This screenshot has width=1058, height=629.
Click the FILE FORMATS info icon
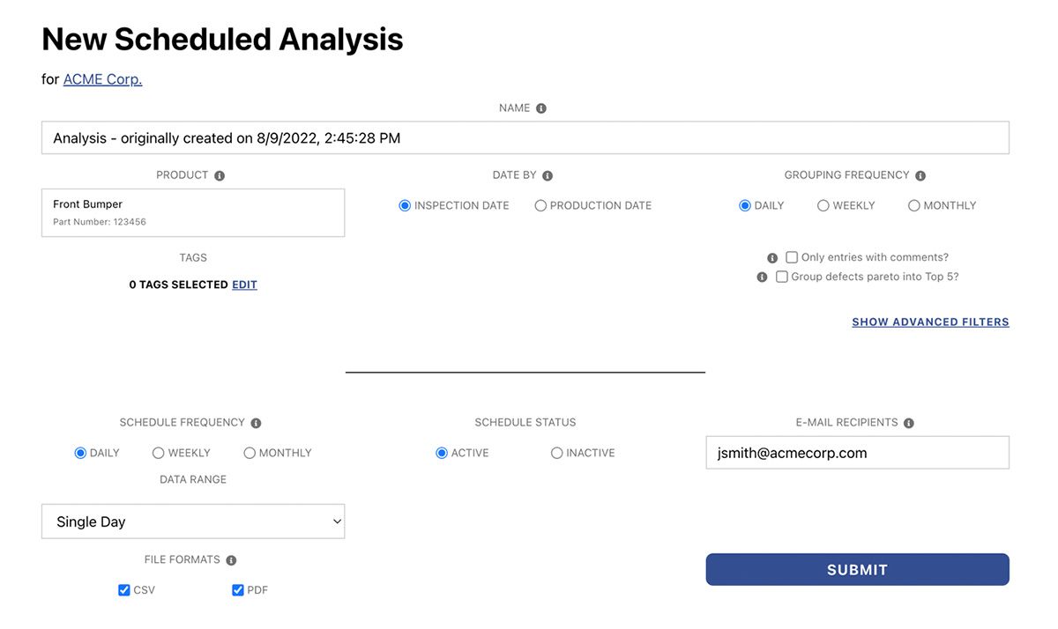pyautogui.click(x=231, y=560)
